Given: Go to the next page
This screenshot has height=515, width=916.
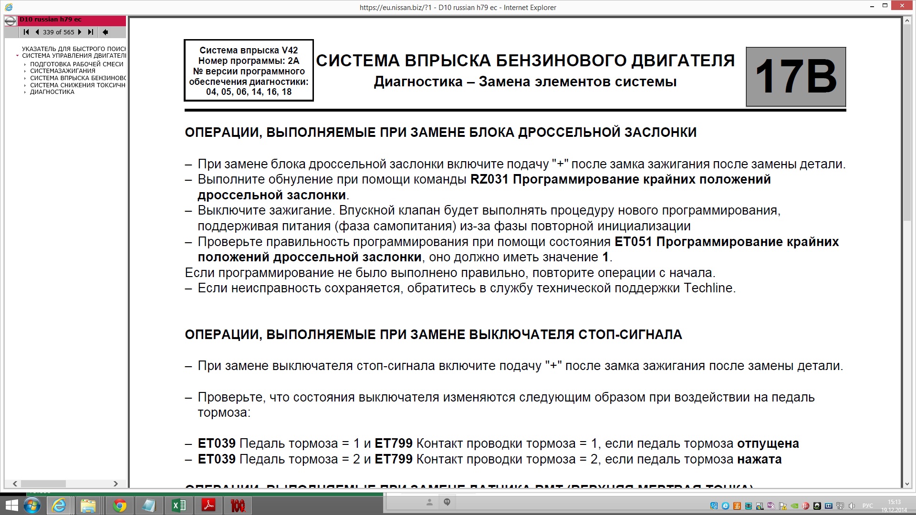Looking at the screenshot, I should [x=79, y=32].
